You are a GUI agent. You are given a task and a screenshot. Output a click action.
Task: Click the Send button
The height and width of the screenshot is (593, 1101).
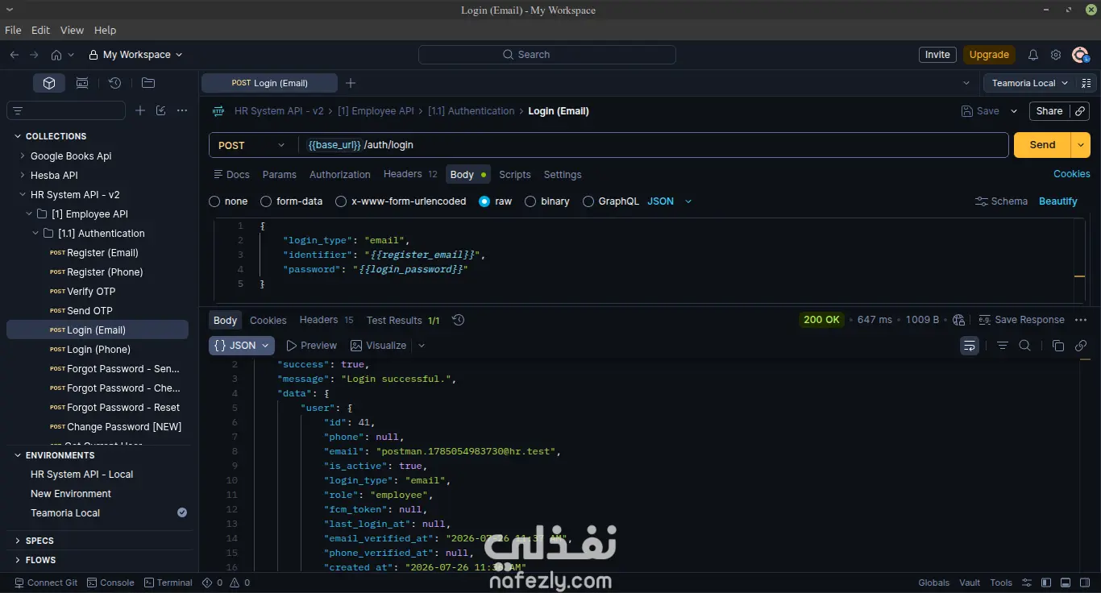coord(1042,145)
